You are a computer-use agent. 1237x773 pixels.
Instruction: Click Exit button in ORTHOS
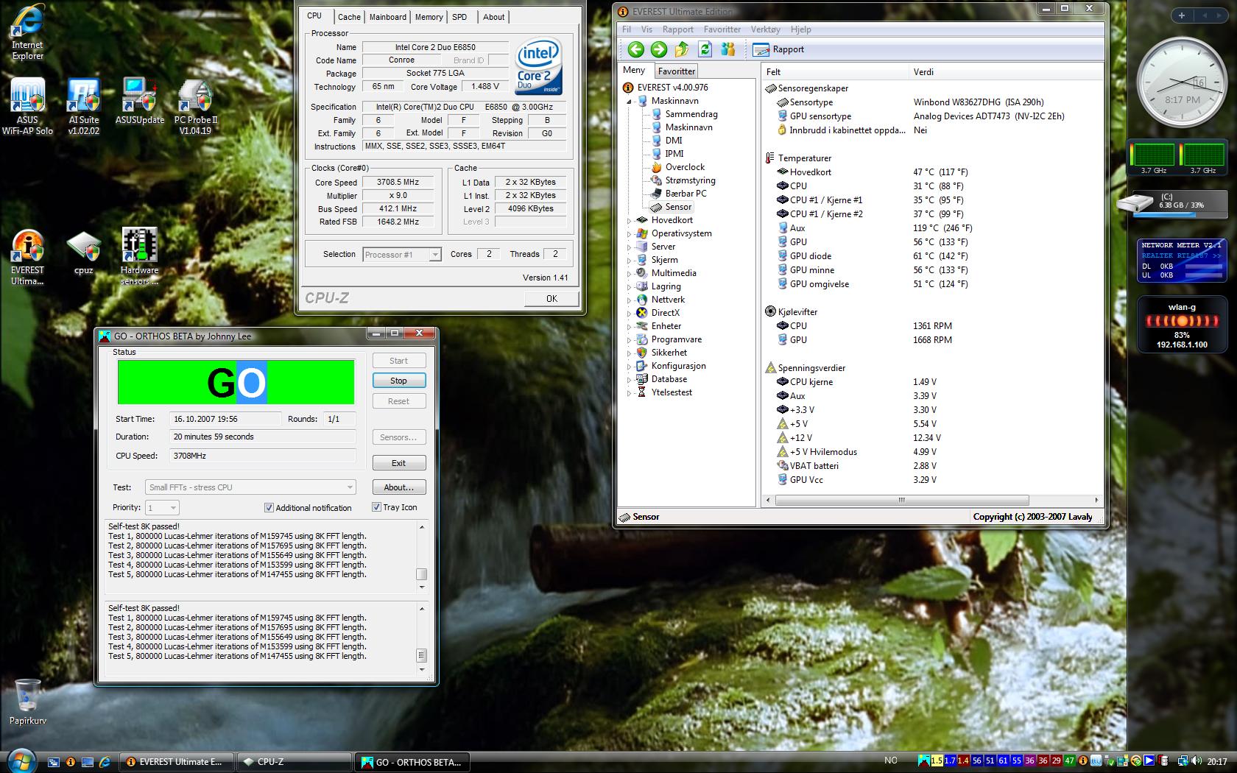pyautogui.click(x=398, y=463)
